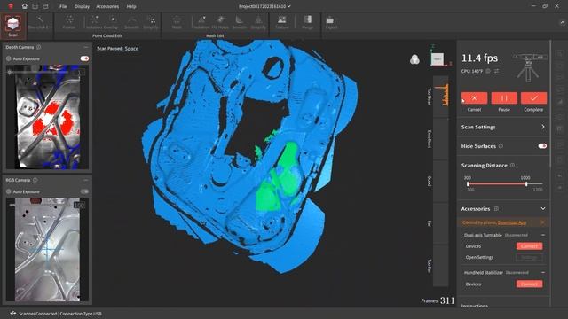Viewport: 568px width, 319px height.
Task: Connect the Dual-axis Turntable device
Action: pyautogui.click(x=529, y=246)
